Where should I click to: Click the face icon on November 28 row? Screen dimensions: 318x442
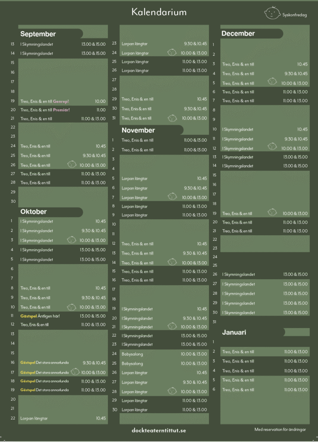(x=172, y=391)
